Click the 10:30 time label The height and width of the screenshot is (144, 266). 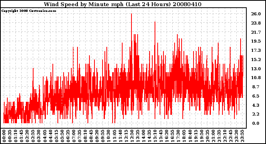[109, 136]
